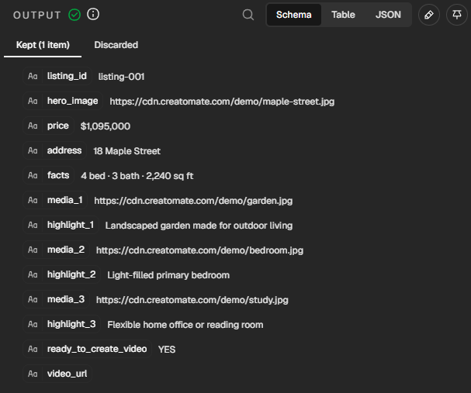Pin the output data with pin icon
Screen dimensions: 471x393
click(x=457, y=15)
